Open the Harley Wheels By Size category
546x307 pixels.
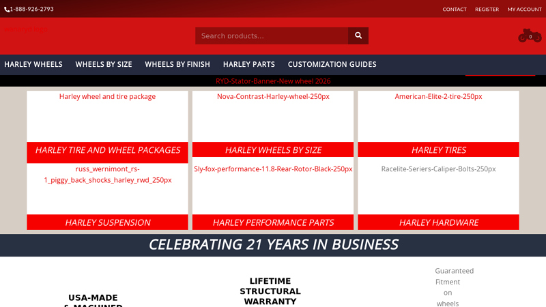(273, 150)
